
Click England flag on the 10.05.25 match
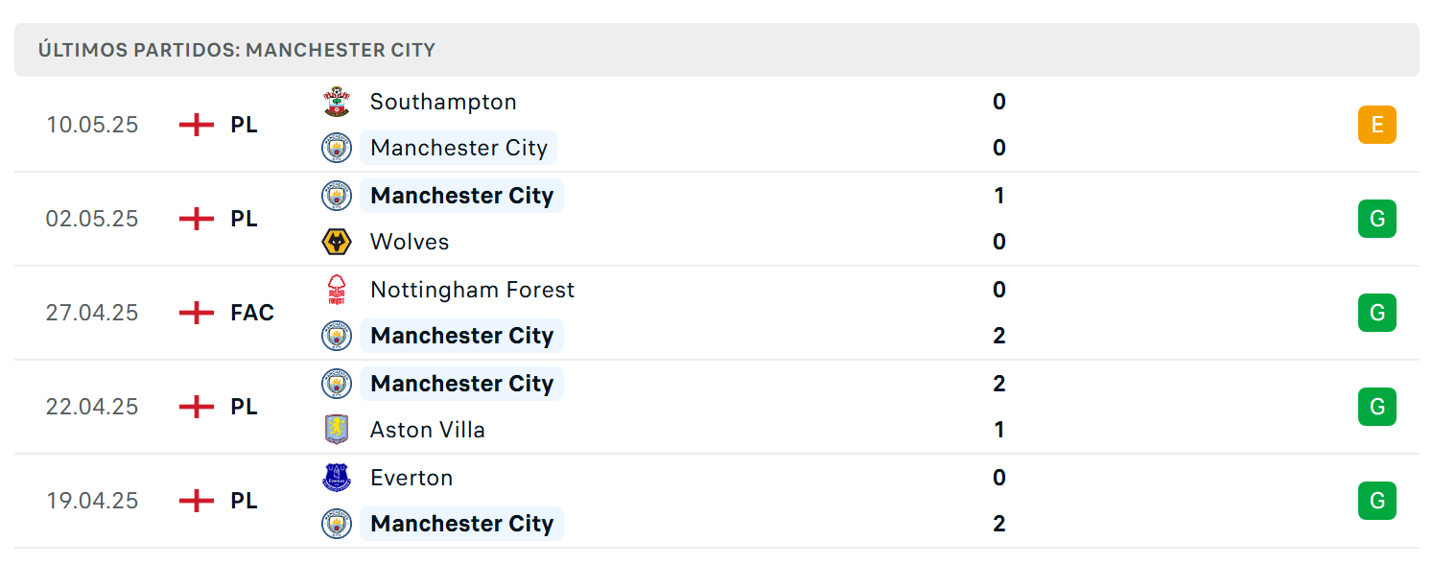click(197, 125)
